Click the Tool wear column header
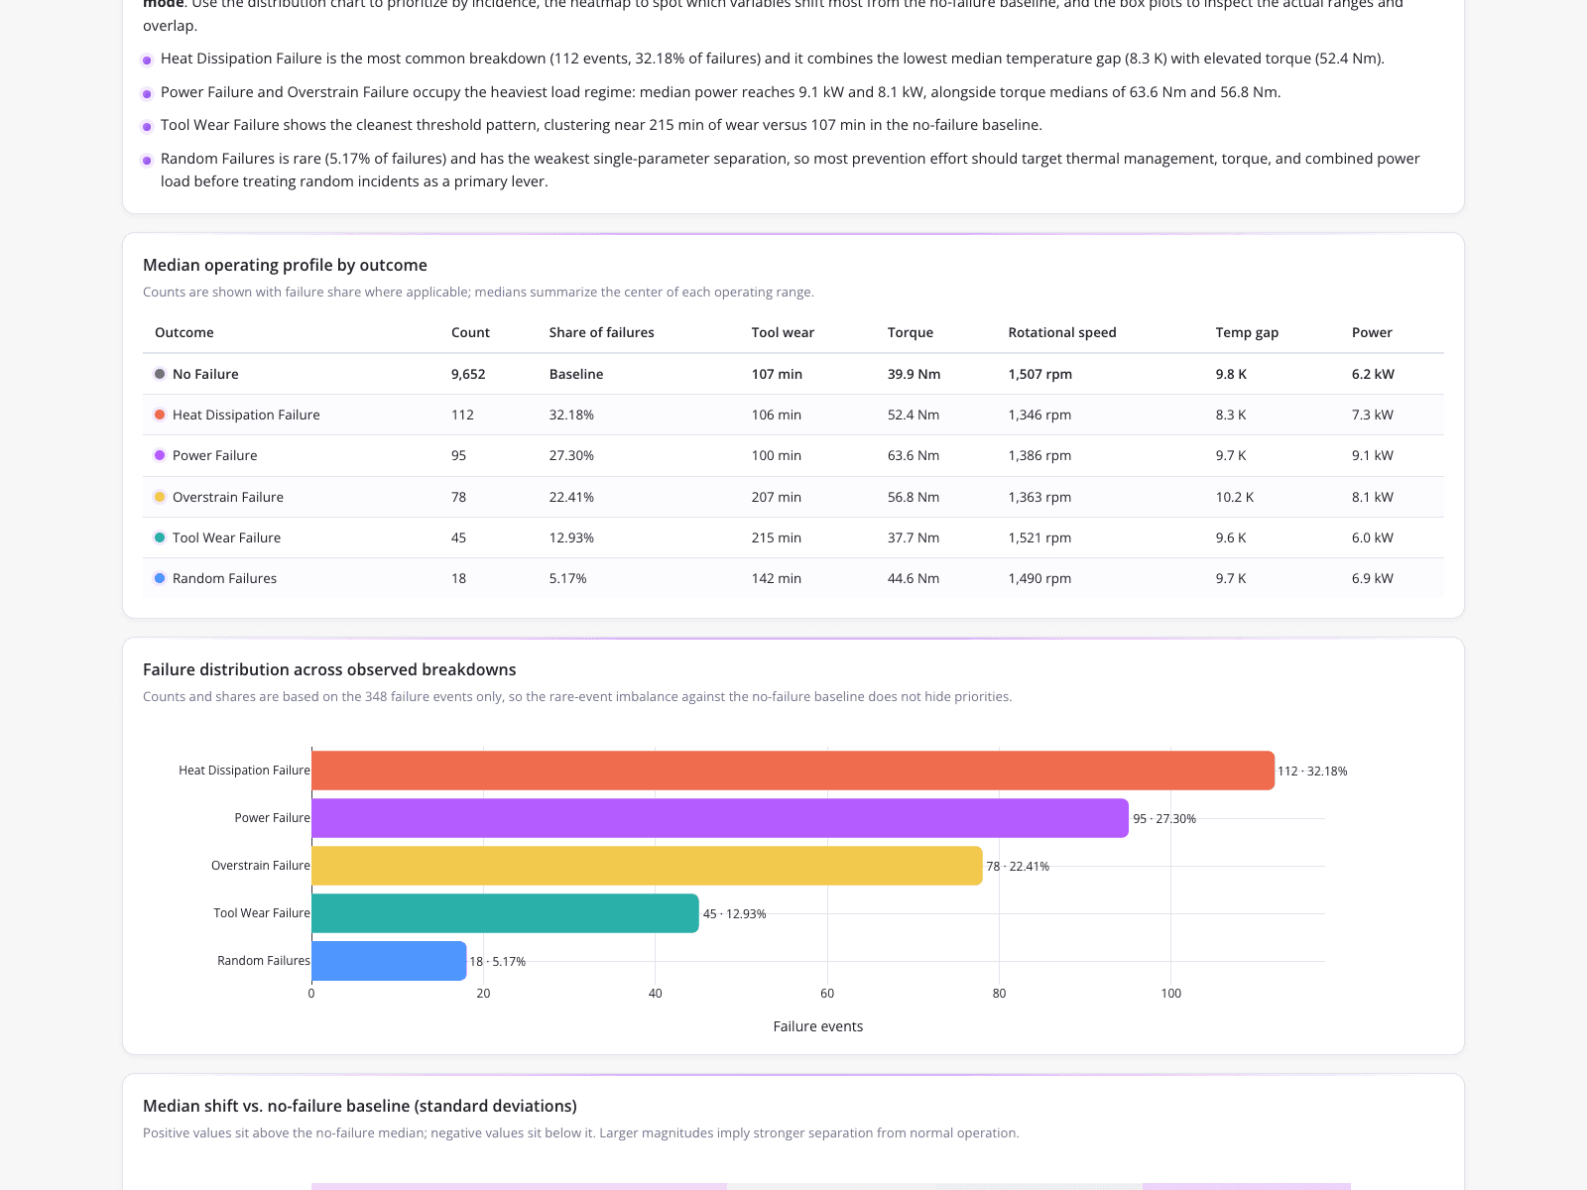This screenshot has height=1190, width=1587. tap(783, 332)
